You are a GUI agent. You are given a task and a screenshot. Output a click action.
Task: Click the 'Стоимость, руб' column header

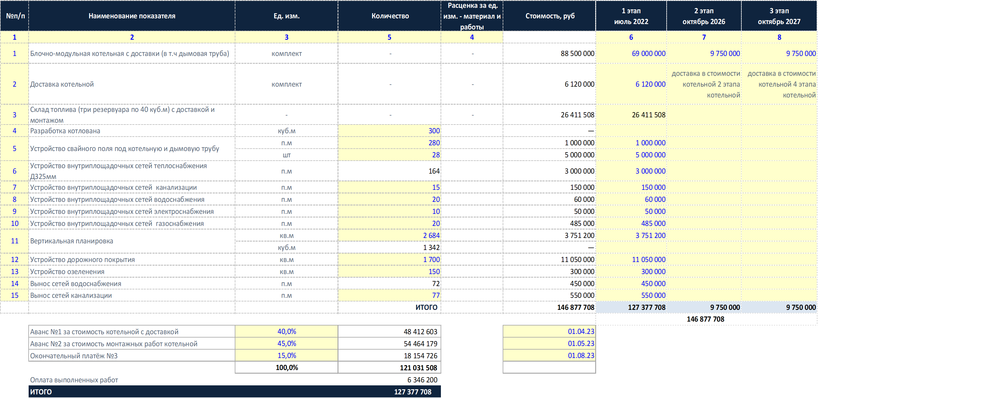550,16
